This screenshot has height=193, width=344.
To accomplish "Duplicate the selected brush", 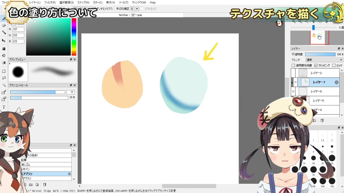I will click(37, 184).
